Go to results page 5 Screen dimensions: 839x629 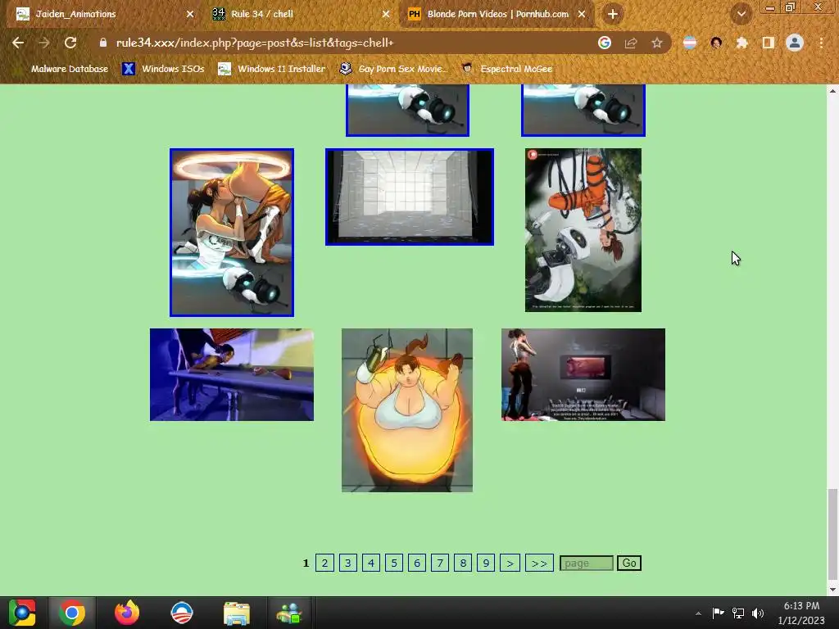pos(394,563)
